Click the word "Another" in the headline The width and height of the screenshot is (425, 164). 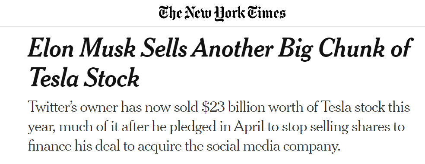(x=232, y=47)
